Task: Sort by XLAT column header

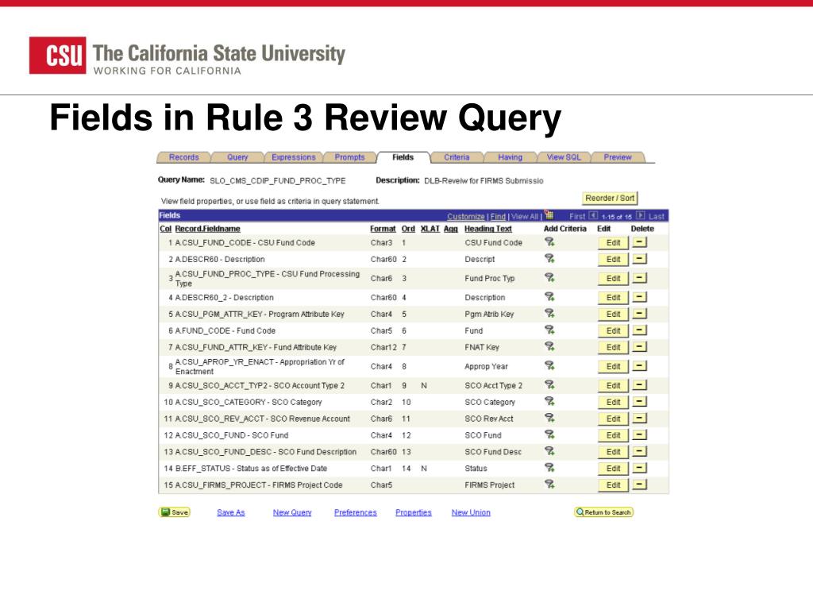Action: (430, 229)
